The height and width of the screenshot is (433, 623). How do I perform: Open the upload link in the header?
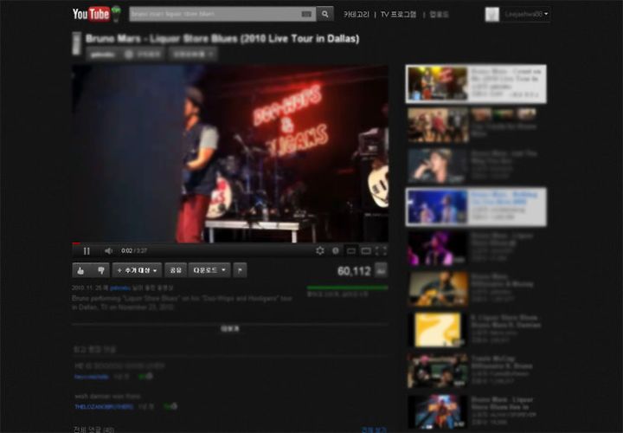[x=439, y=15]
